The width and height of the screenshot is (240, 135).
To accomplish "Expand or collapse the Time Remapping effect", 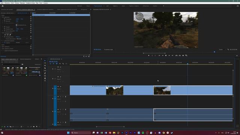I will pos(1,41).
